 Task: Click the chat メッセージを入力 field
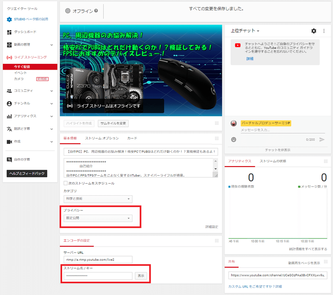(283, 130)
